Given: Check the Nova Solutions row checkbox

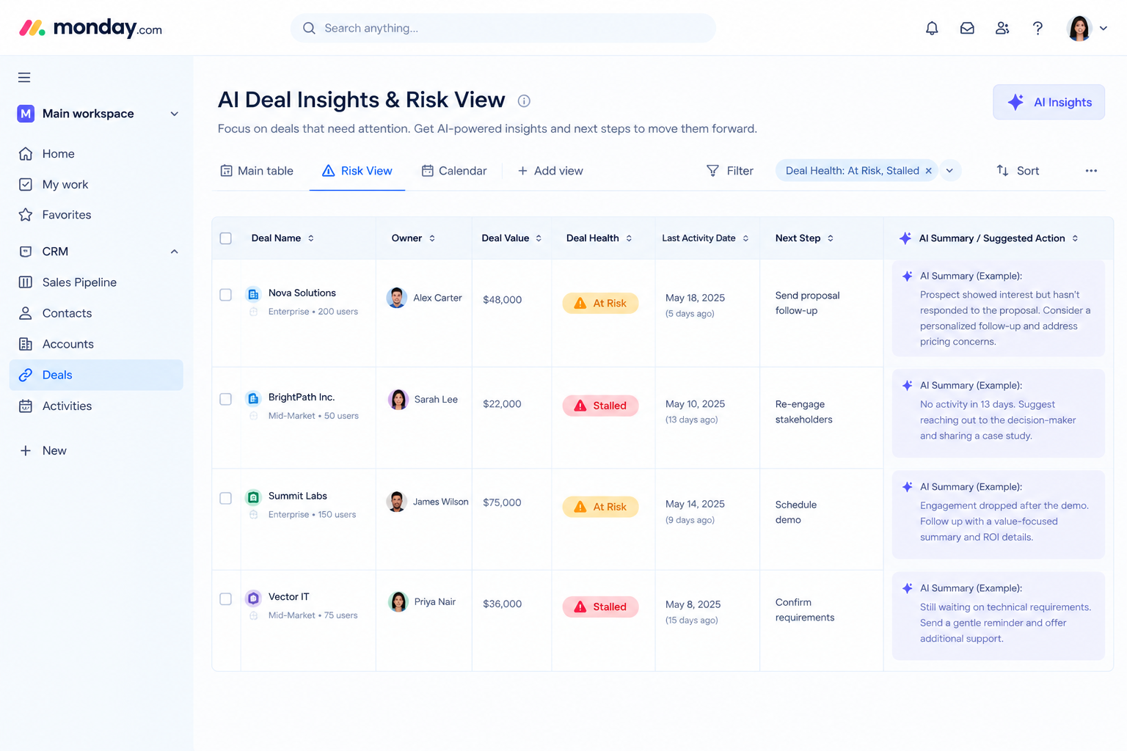Looking at the screenshot, I should pos(226,295).
